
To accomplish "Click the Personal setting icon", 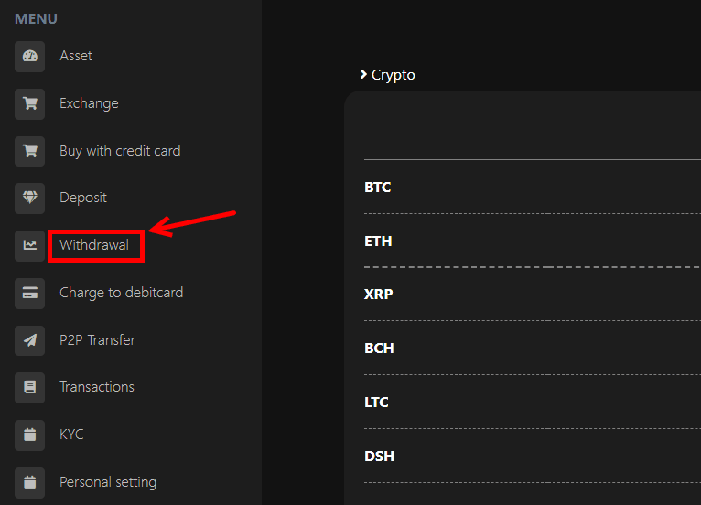I will pyautogui.click(x=30, y=482).
